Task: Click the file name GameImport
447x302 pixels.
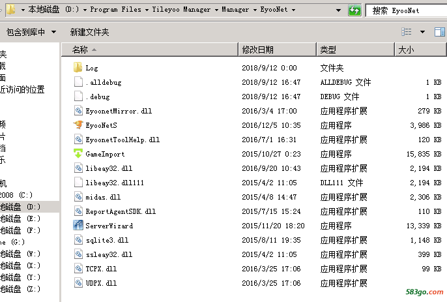Action: click(105, 154)
